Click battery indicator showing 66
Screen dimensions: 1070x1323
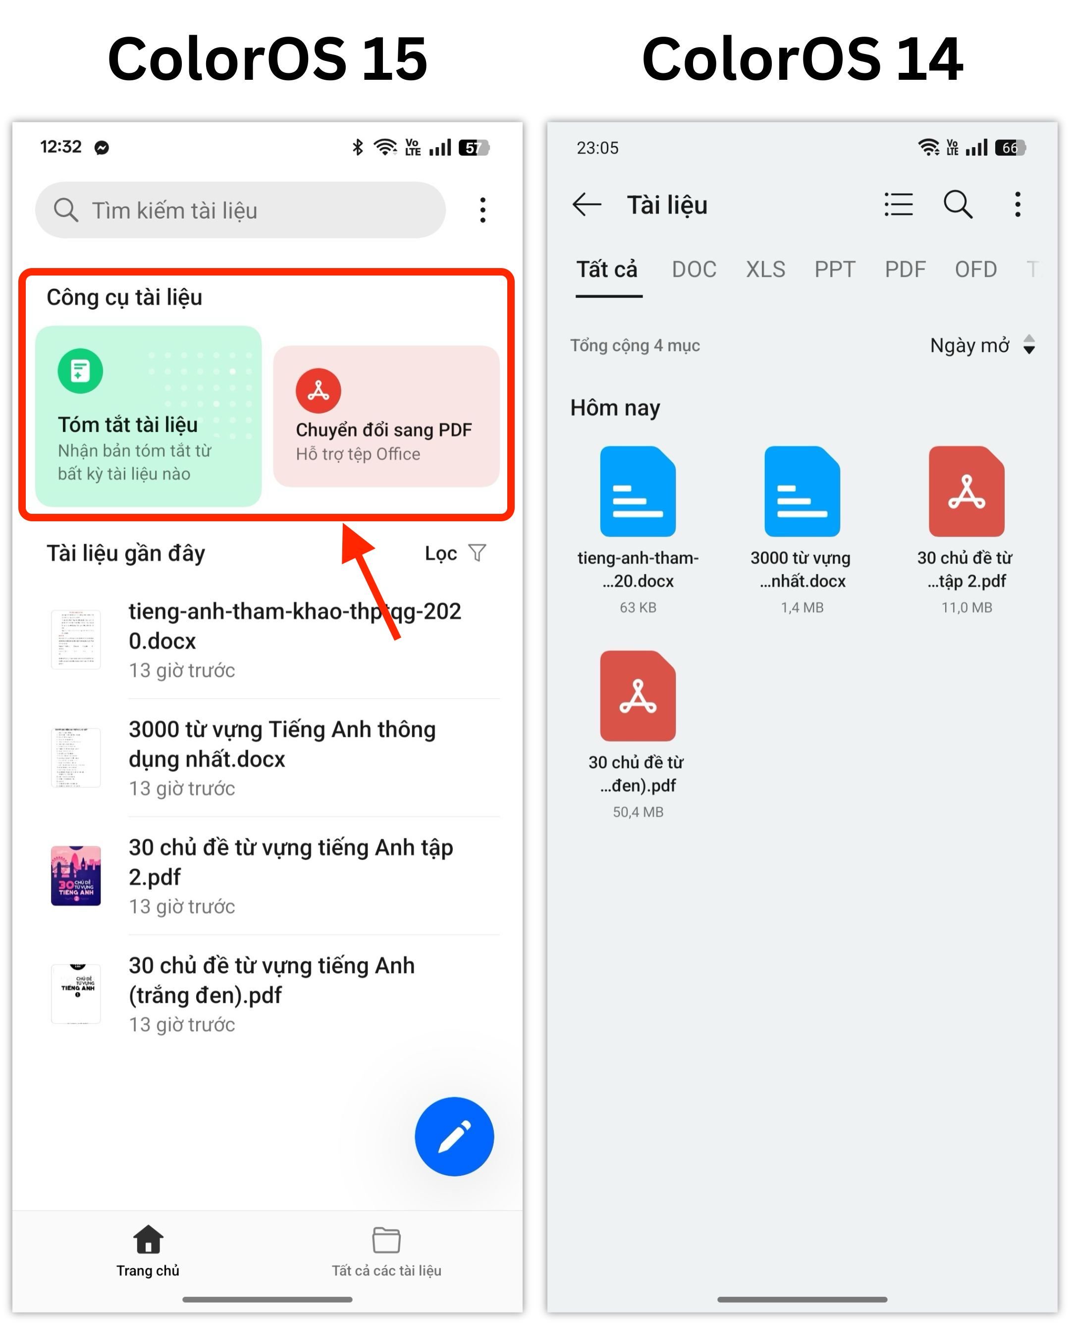click(1011, 148)
